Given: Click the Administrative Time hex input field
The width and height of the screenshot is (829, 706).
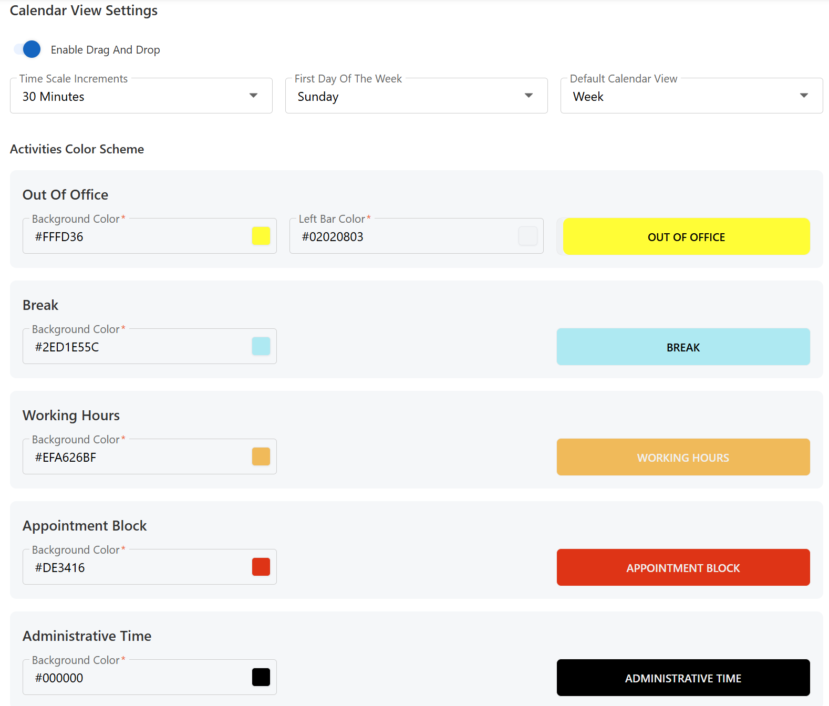Looking at the screenshot, I should tap(137, 678).
